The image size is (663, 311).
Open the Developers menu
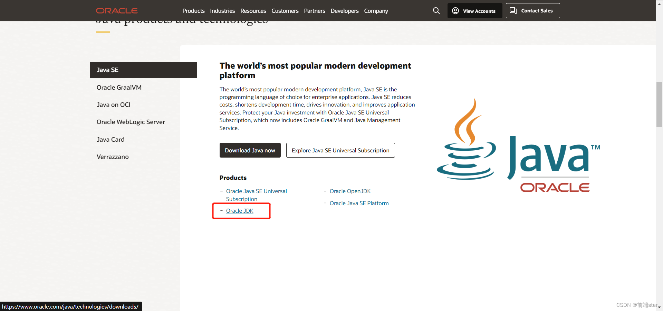point(345,11)
